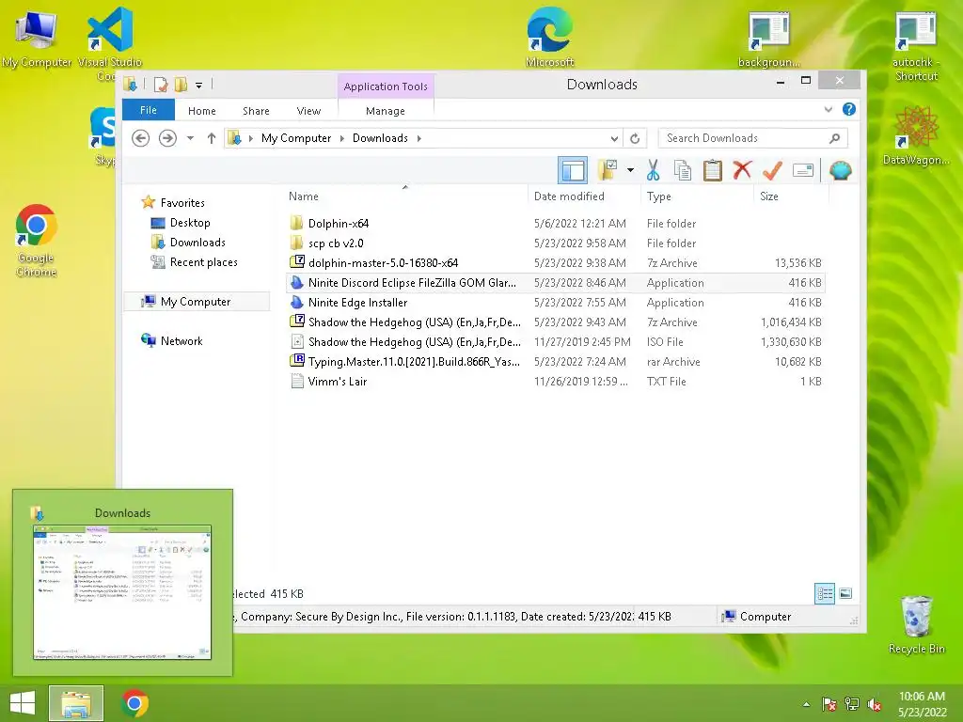
Task: Select Typing.Master.11.0 rar archive
Action: click(555, 361)
